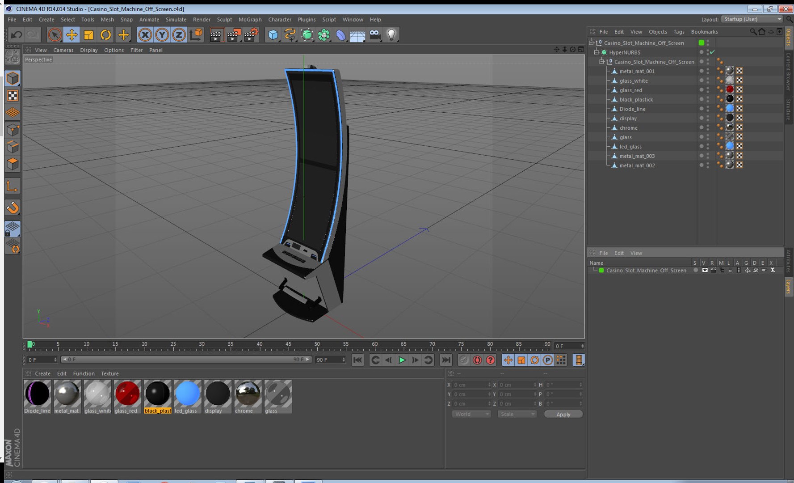
Task: Select the glass_red material swatch
Action: (127, 394)
